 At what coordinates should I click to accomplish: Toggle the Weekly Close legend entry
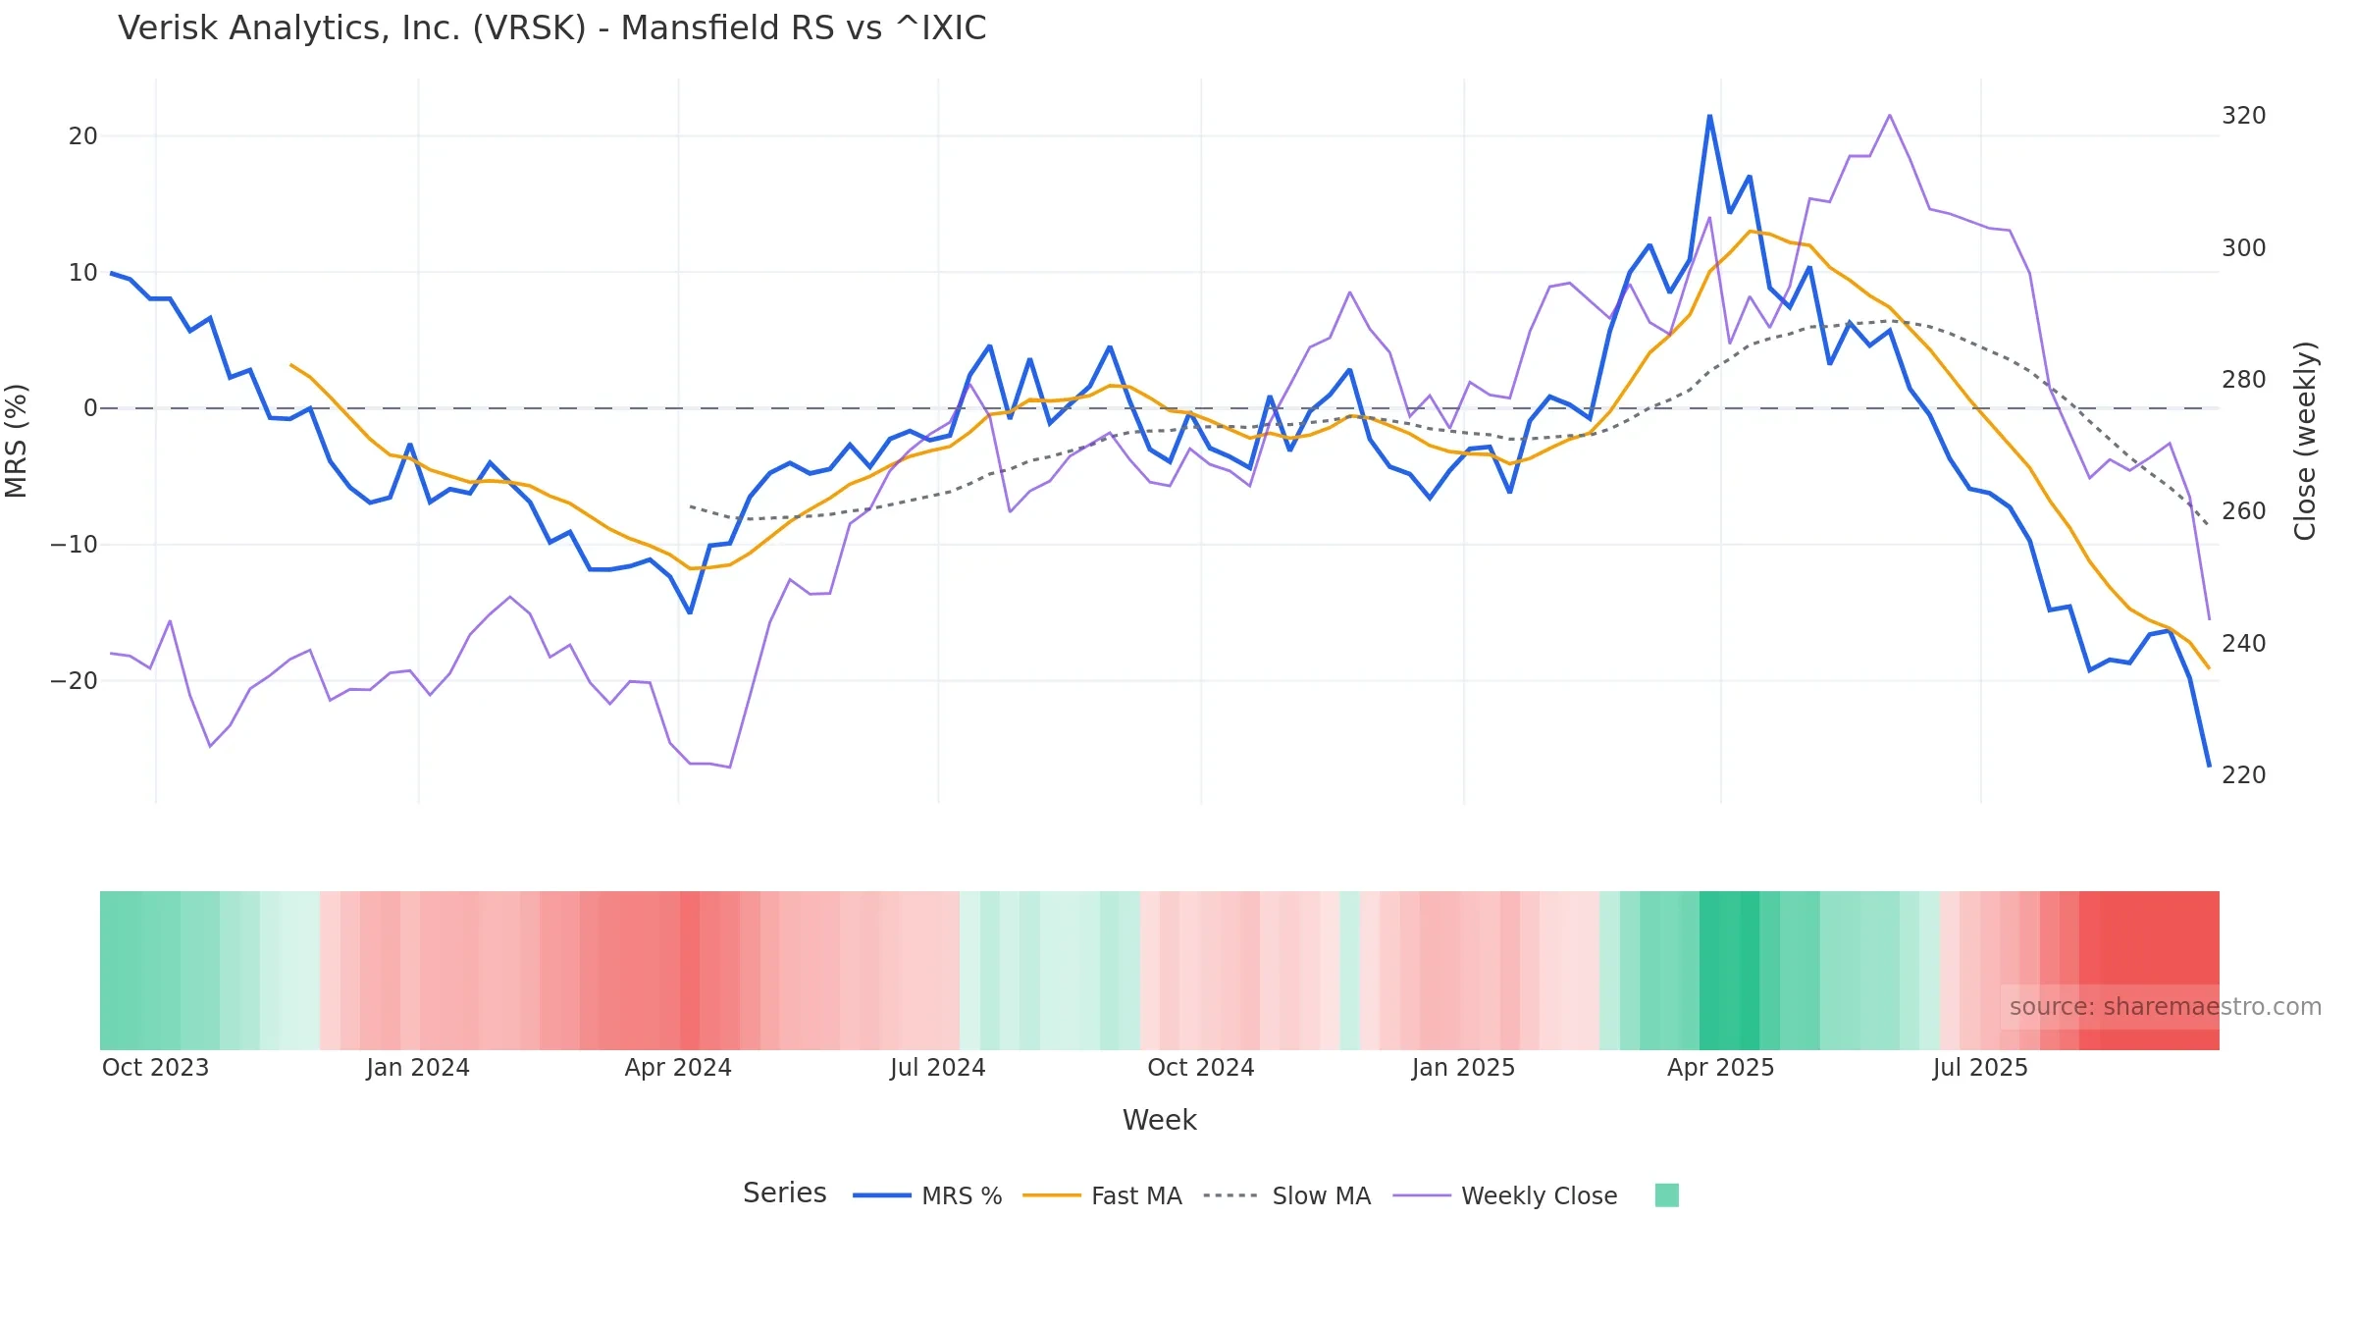point(1505,1195)
